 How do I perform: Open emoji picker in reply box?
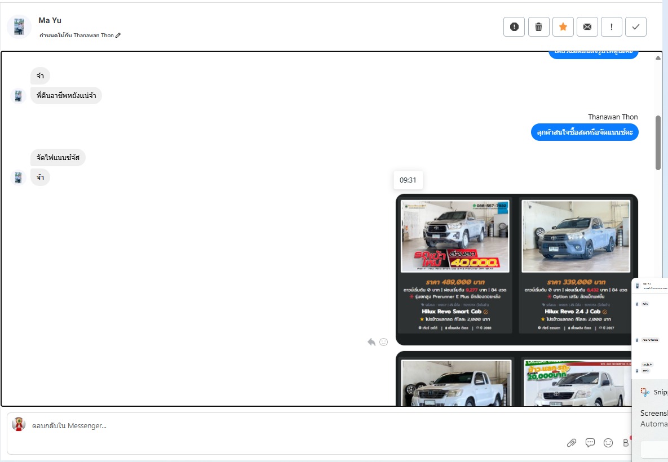pos(608,443)
